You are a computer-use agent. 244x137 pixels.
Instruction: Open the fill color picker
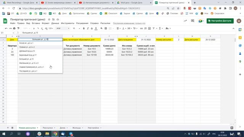[x=101, y=29]
